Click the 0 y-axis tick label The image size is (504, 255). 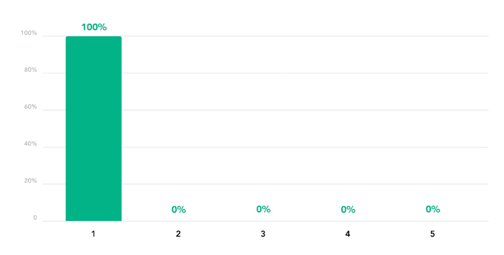35,218
